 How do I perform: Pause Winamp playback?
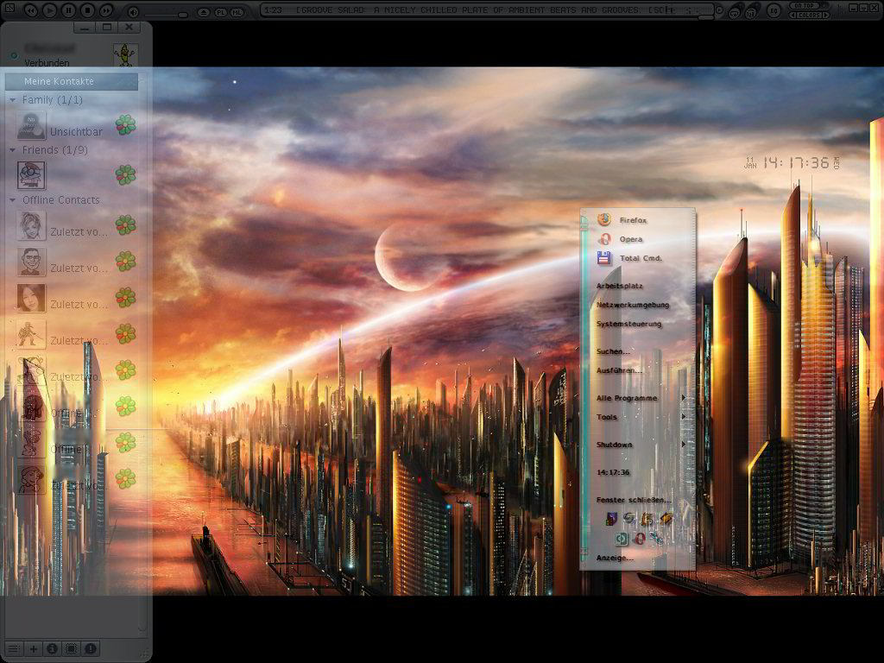(68, 10)
